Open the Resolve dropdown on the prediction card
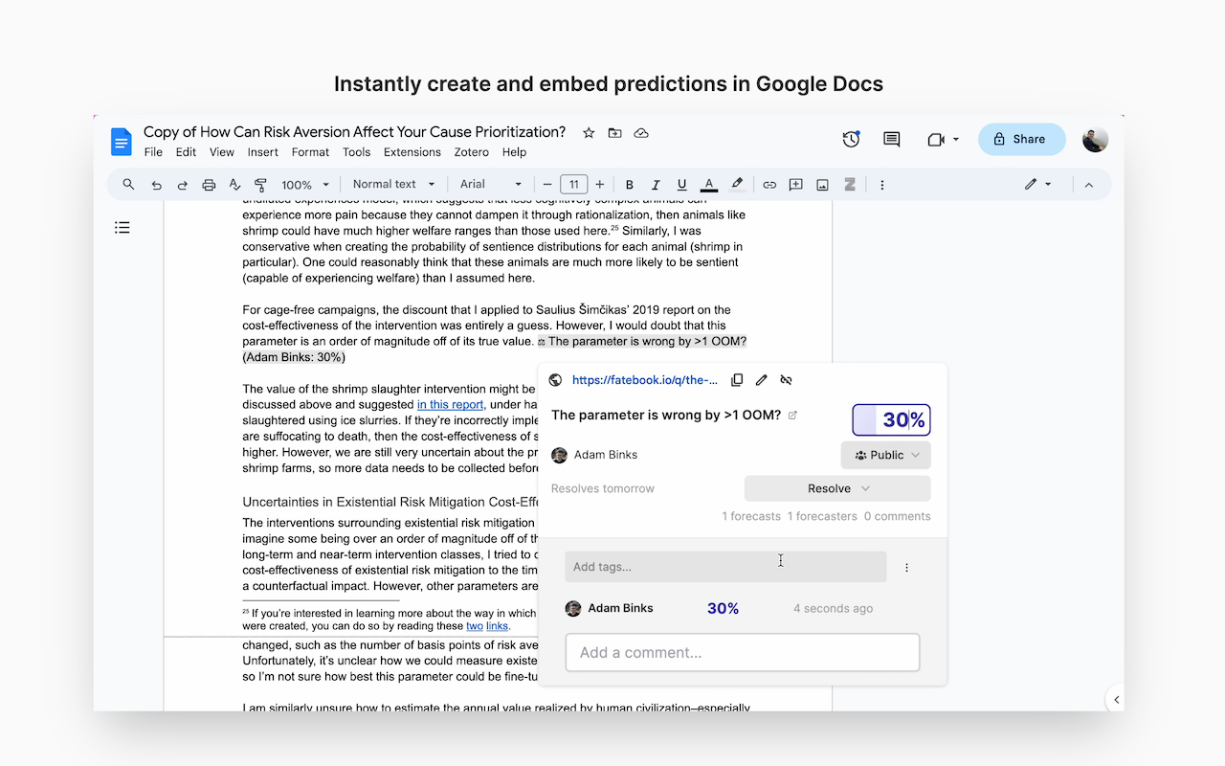 (836, 488)
